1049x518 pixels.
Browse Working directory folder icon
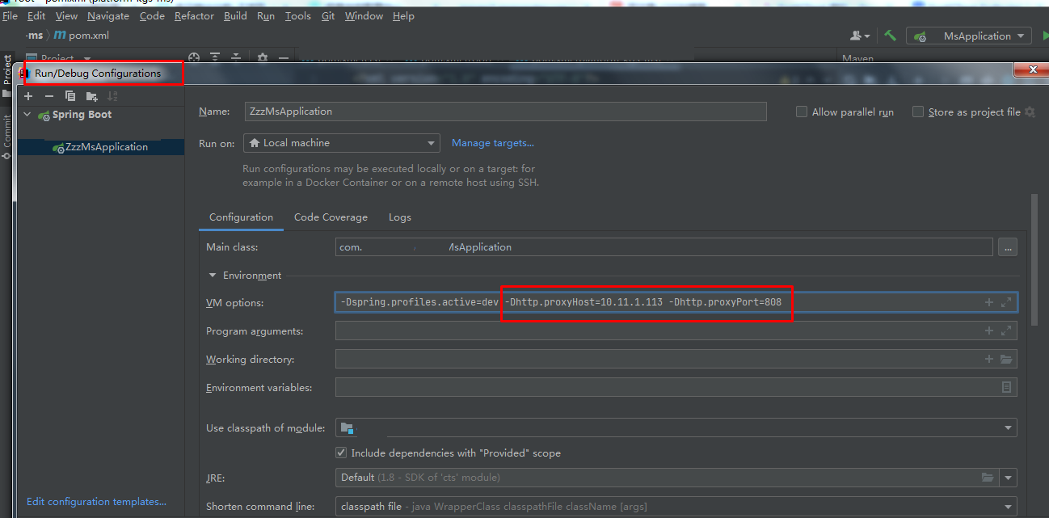pyautogui.click(x=1006, y=359)
